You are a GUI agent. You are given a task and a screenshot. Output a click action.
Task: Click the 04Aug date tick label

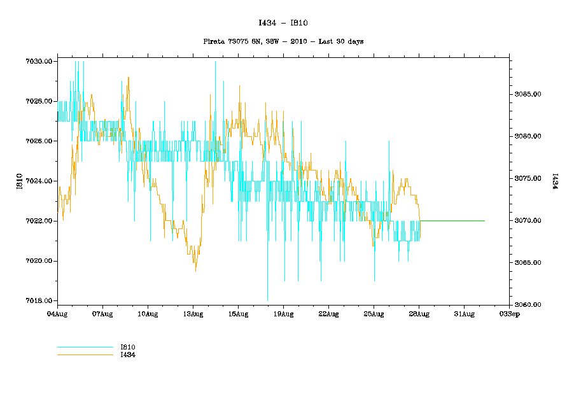(x=57, y=314)
